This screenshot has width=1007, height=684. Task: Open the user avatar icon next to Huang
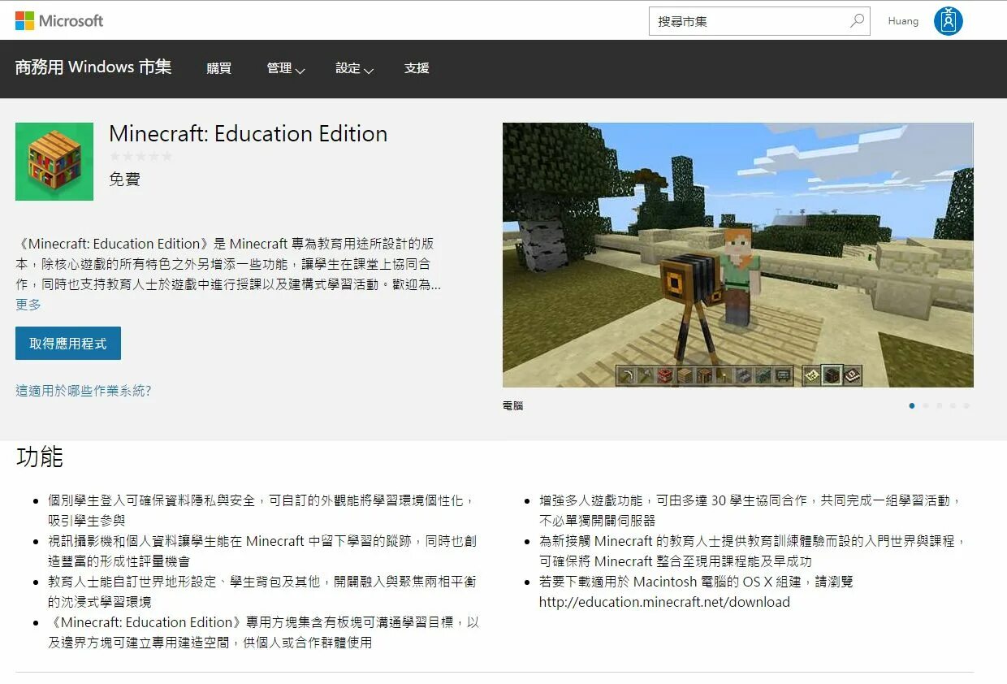pyautogui.click(x=948, y=21)
